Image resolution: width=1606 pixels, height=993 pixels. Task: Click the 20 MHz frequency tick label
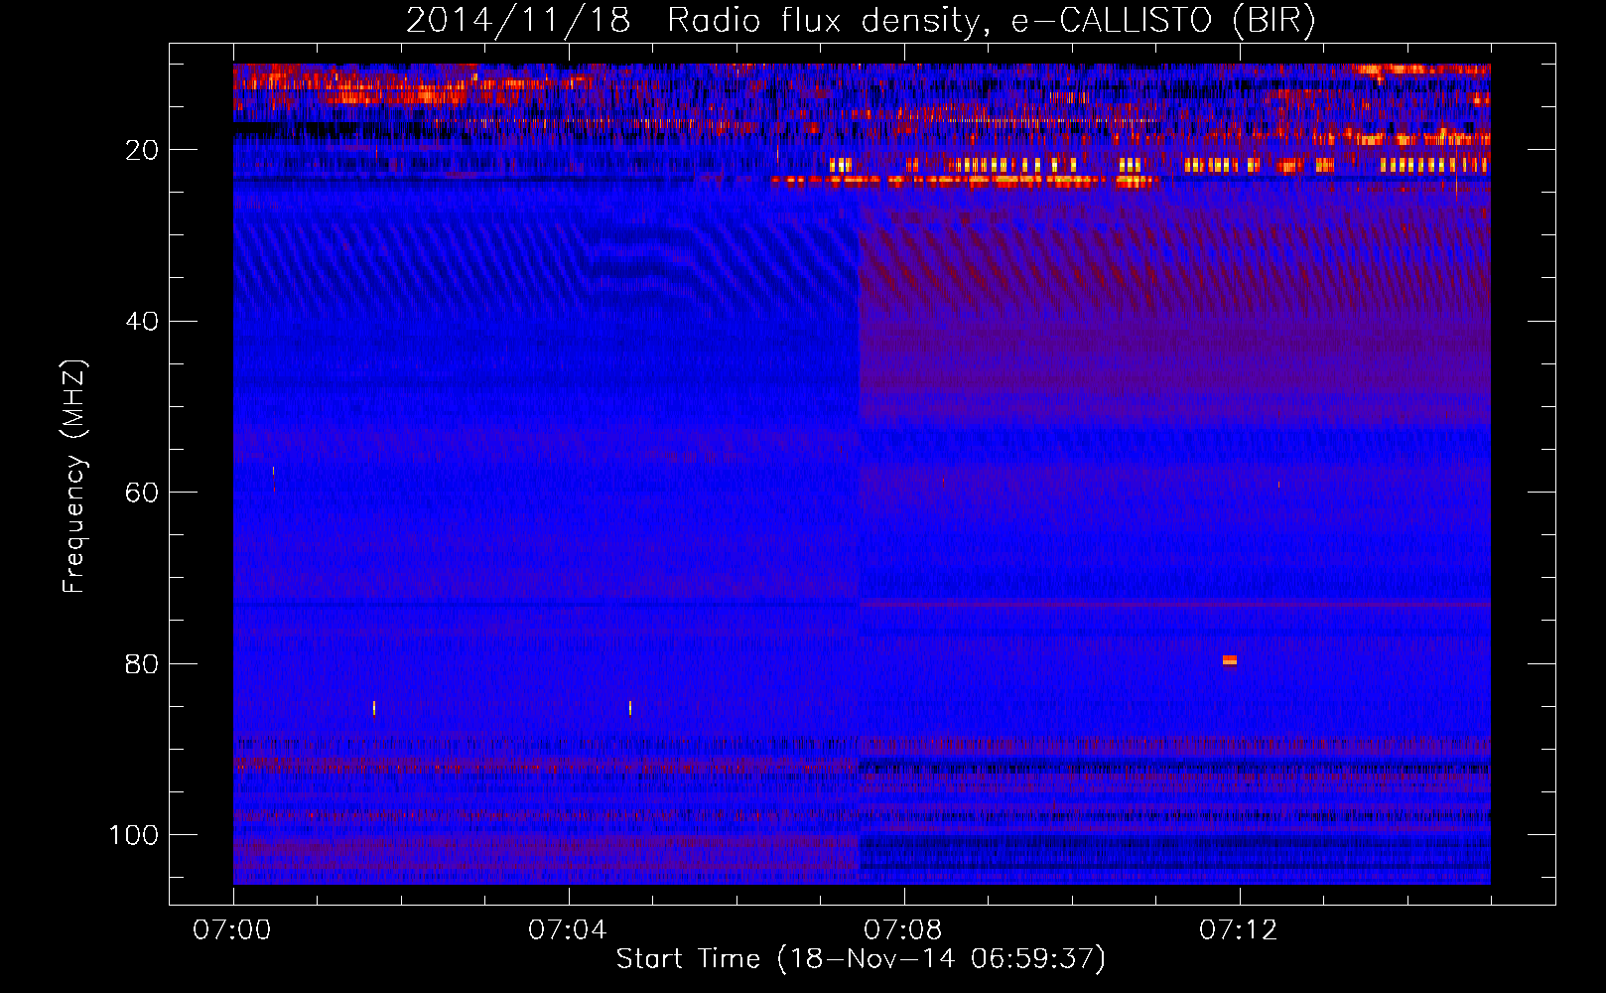pyautogui.click(x=142, y=150)
